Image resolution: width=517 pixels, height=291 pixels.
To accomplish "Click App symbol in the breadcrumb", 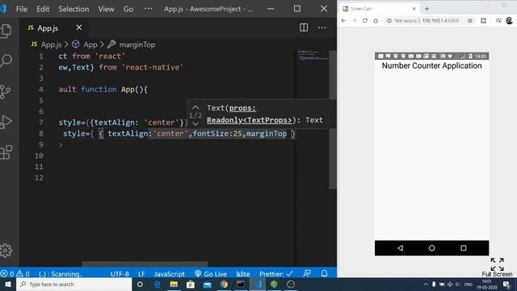I will 90,44.
